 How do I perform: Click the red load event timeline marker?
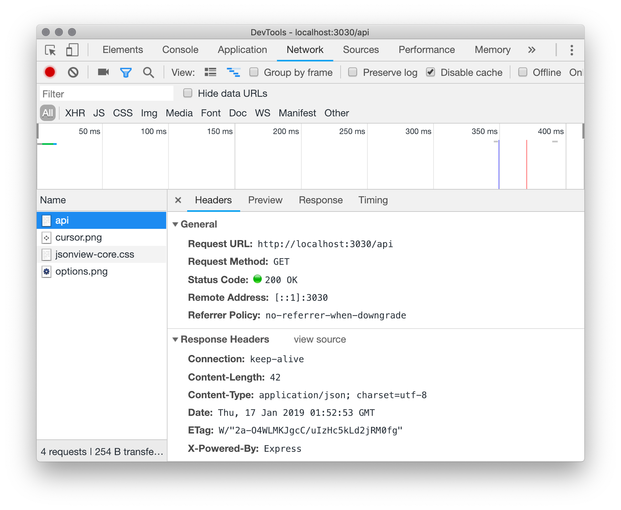click(526, 164)
